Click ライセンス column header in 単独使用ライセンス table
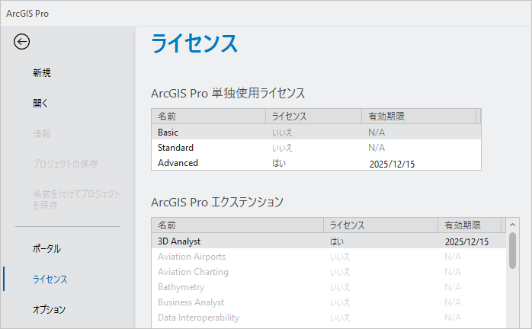The image size is (532, 329). pos(313,117)
